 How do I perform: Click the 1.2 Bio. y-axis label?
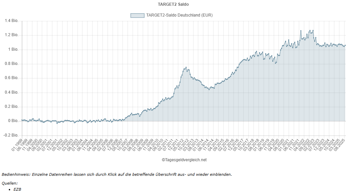(11, 35)
